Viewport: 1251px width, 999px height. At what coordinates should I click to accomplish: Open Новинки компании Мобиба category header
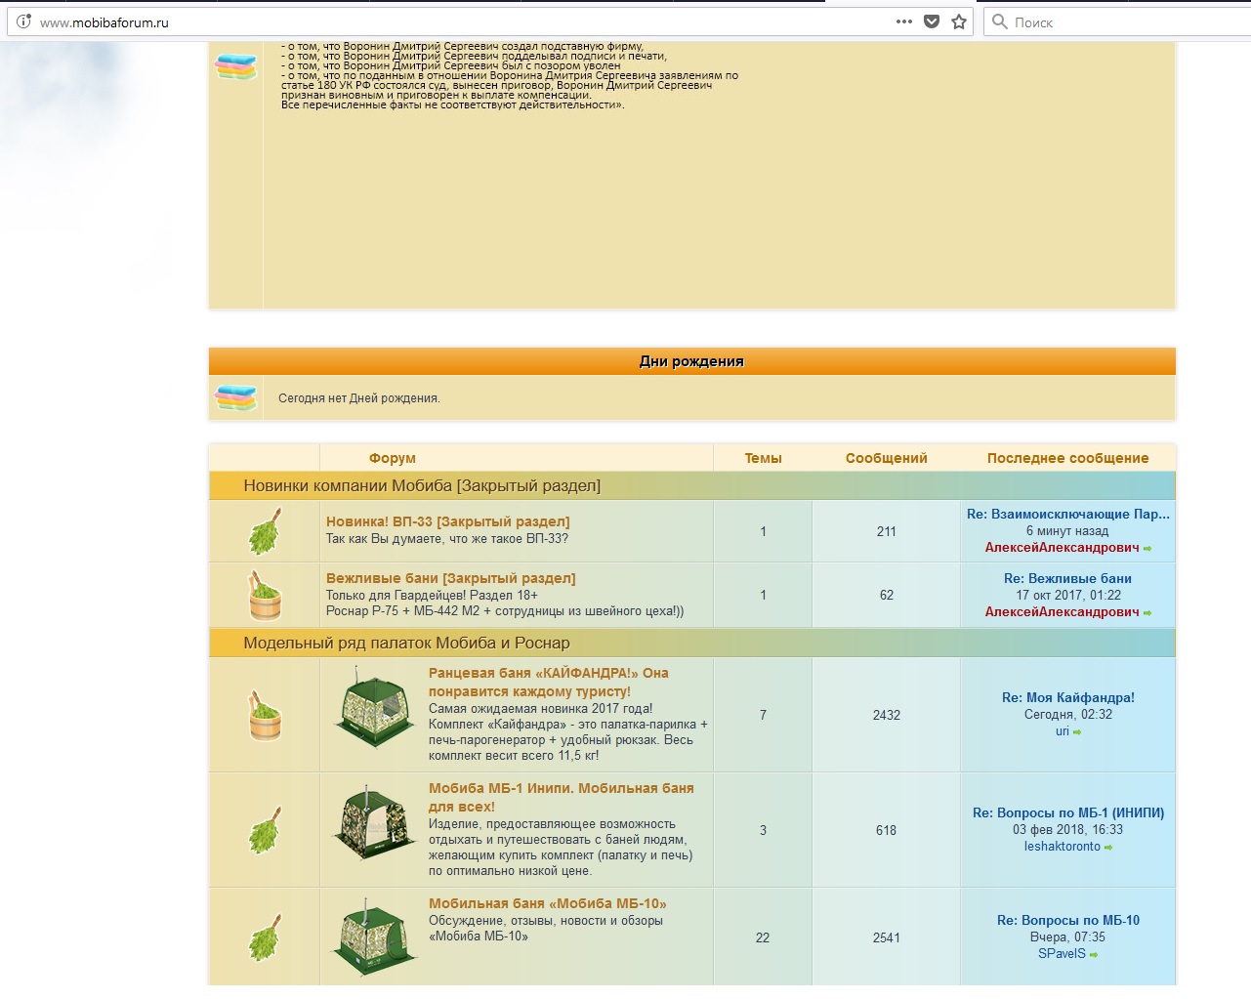click(422, 485)
